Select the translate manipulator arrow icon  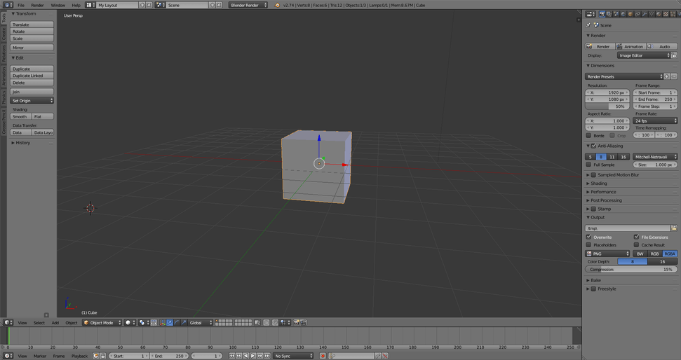170,323
